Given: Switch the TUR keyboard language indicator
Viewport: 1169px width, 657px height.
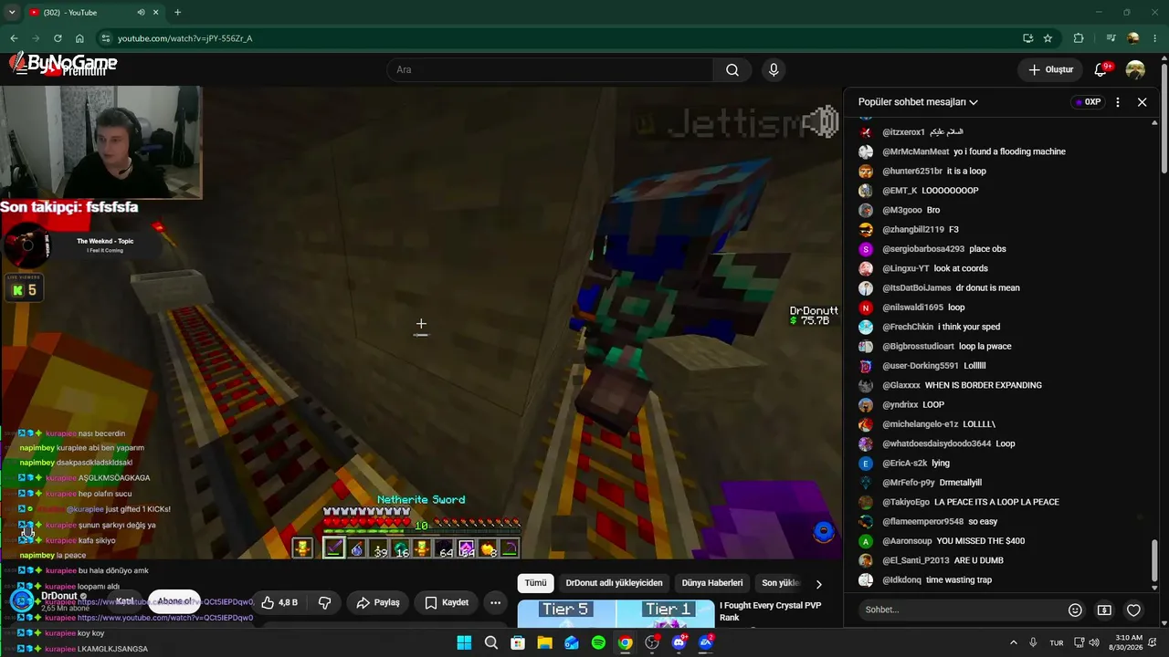Looking at the screenshot, I should point(1057,642).
